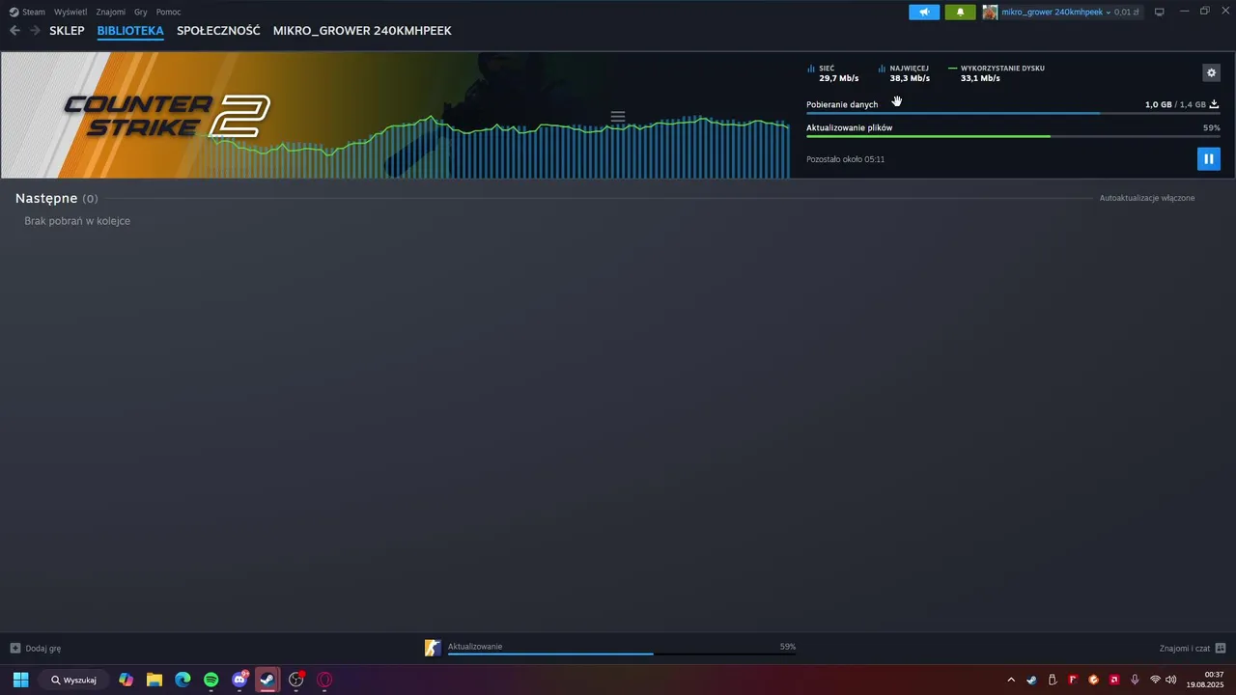The image size is (1236, 695).
Task: Click the Counter-Strike 2 banner logo
Action: tap(166, 116)
